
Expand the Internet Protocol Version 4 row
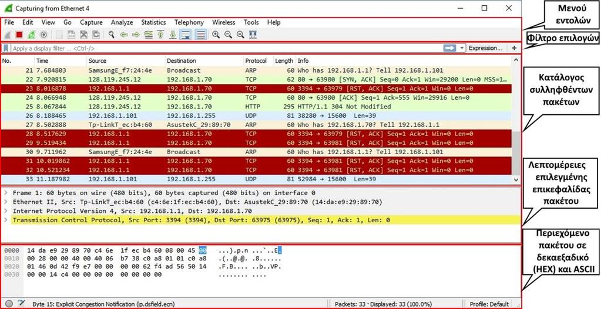tap(5, 210)
